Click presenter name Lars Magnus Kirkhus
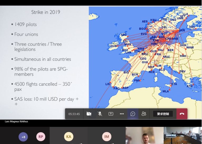 pyautogui.click(x=16, y=121)
